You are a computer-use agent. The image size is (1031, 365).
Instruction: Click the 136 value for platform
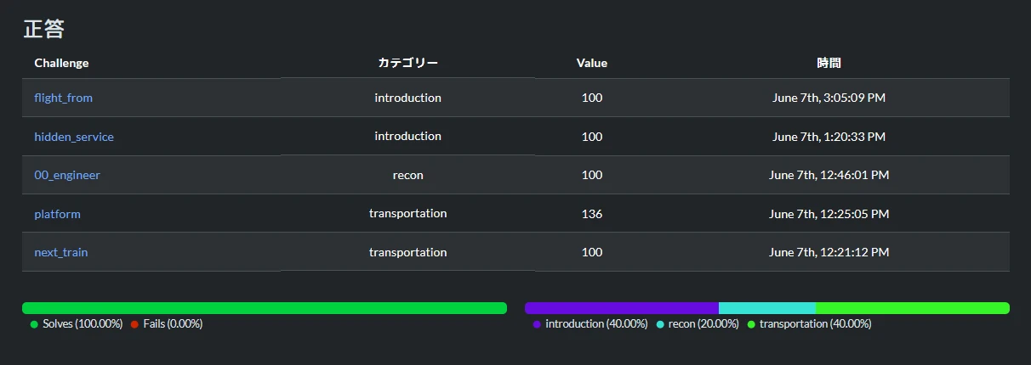click(592, 214)
